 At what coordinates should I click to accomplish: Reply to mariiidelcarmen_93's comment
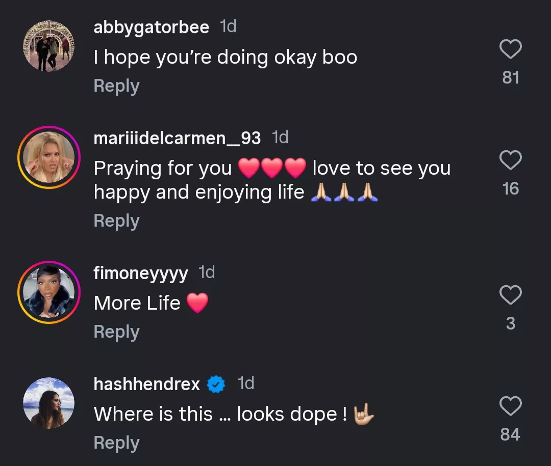tap(116, 220)
